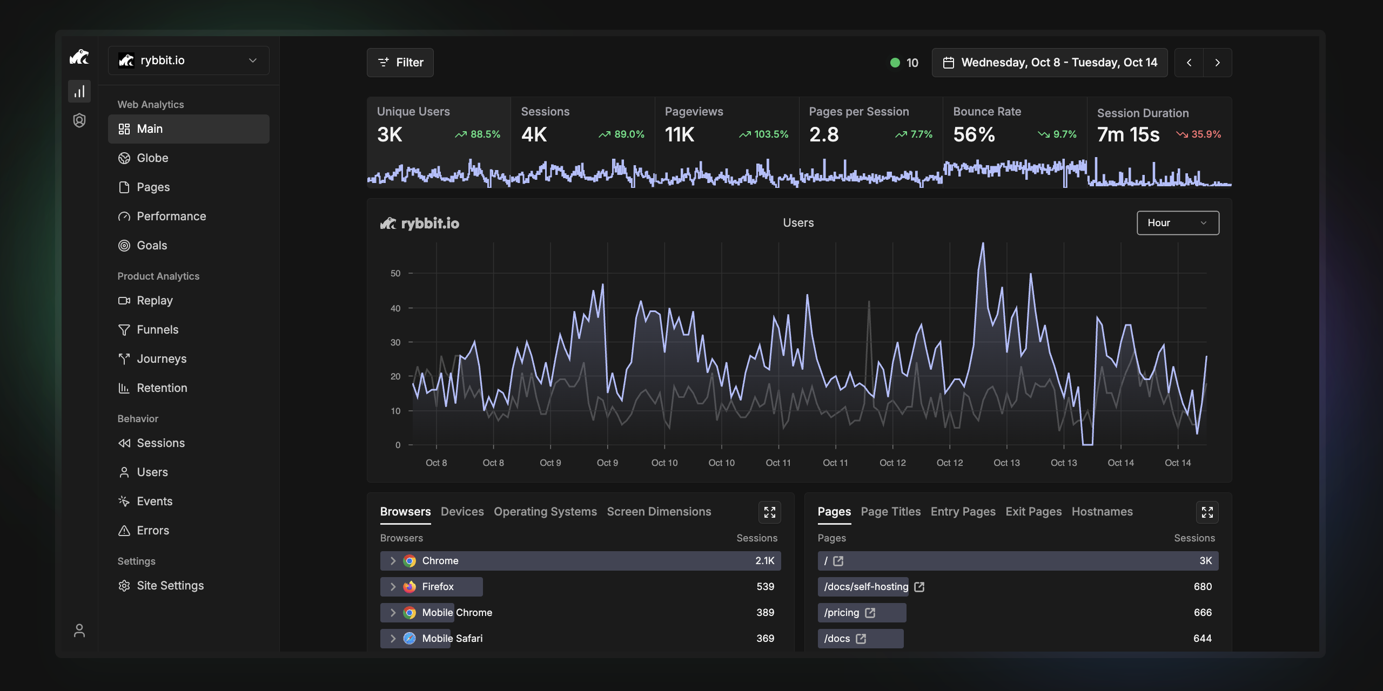
Task: Open the bar chart analytics rail icon
Action: coord(79,91)
